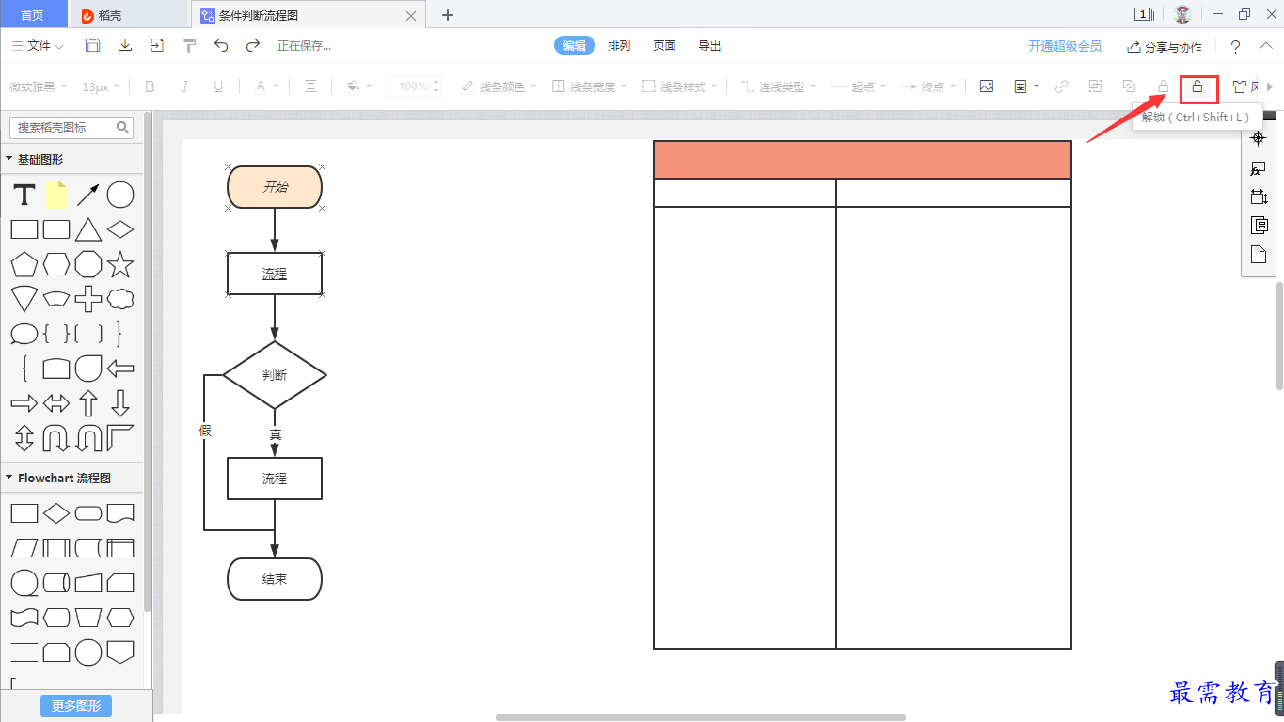Choose the up arrow shape
Screen dimensions: 1284x722
pos(88,403)
